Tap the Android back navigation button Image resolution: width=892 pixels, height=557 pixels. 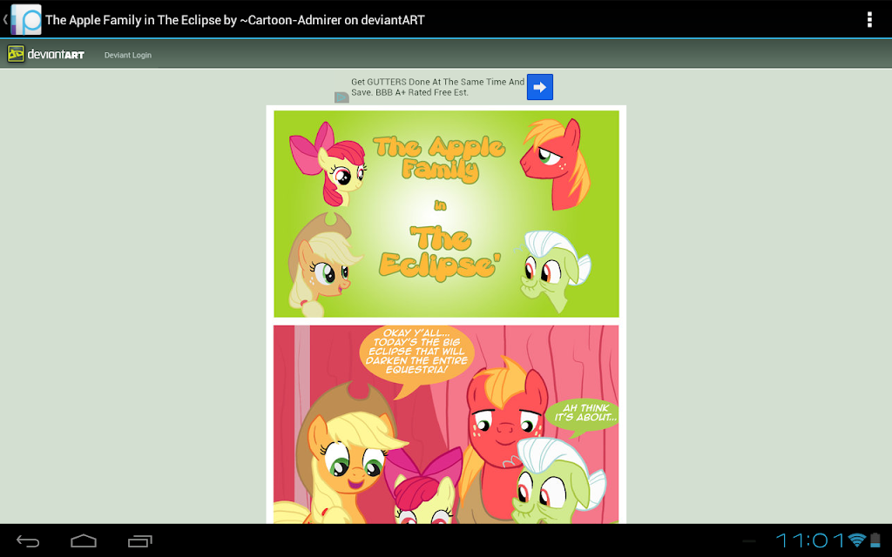point(28,540)
